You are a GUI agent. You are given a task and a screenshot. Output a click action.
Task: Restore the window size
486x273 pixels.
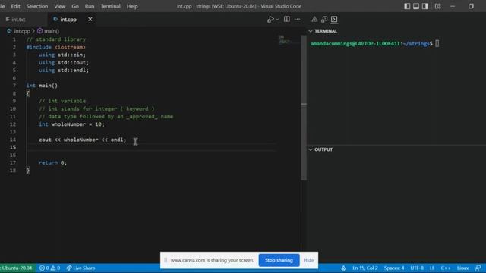[x=471, y=6]
